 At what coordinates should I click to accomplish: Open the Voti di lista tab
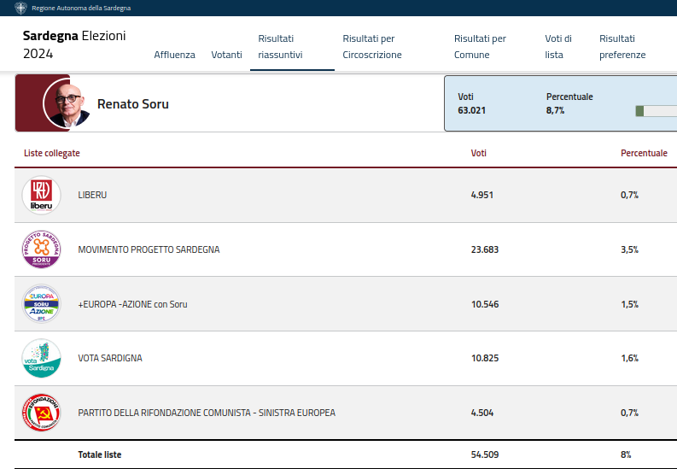(x=558, y=47)
